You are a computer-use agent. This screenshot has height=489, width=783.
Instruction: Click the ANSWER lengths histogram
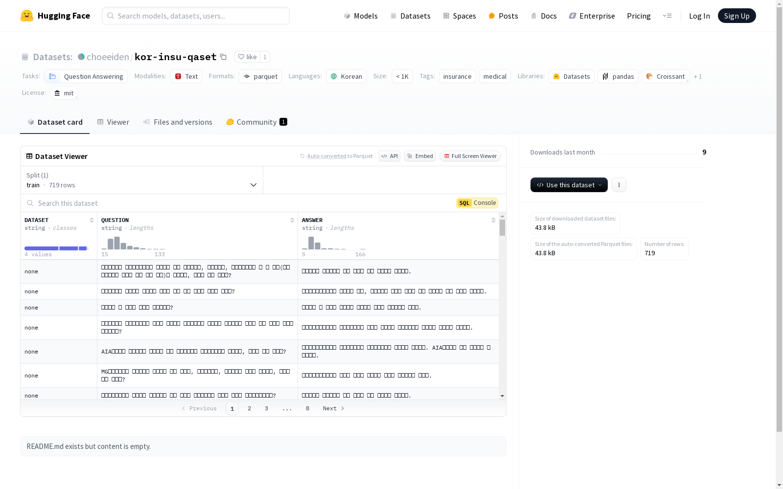click(334, 243)
